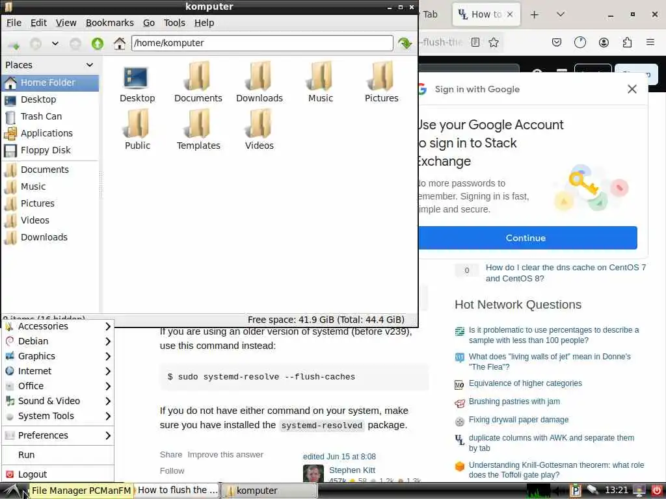
Task: Open the Pocket save icon in browser toolbar
Action: [x=557, y=42]
